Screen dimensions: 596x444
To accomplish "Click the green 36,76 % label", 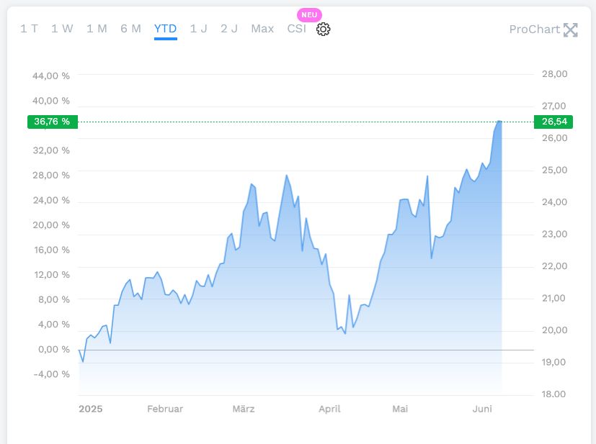I will 52,122.
